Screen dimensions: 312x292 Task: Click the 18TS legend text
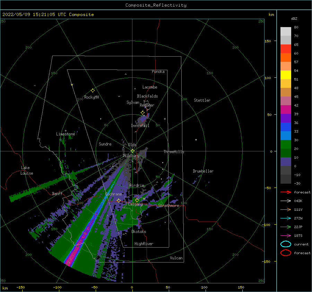pyautogui.click(x=298, y=236)
